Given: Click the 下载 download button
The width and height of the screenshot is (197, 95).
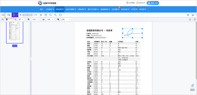Looking at the screenshot, I should 9,15.
